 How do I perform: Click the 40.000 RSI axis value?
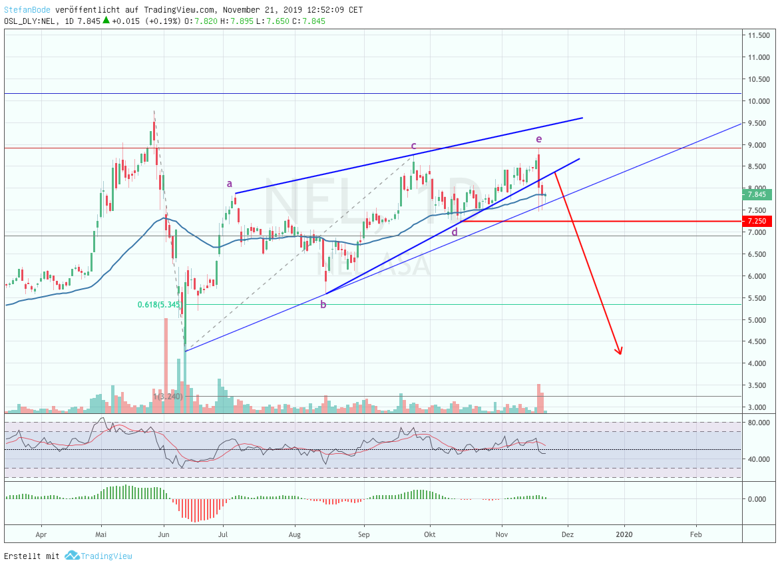click(759, 459)
